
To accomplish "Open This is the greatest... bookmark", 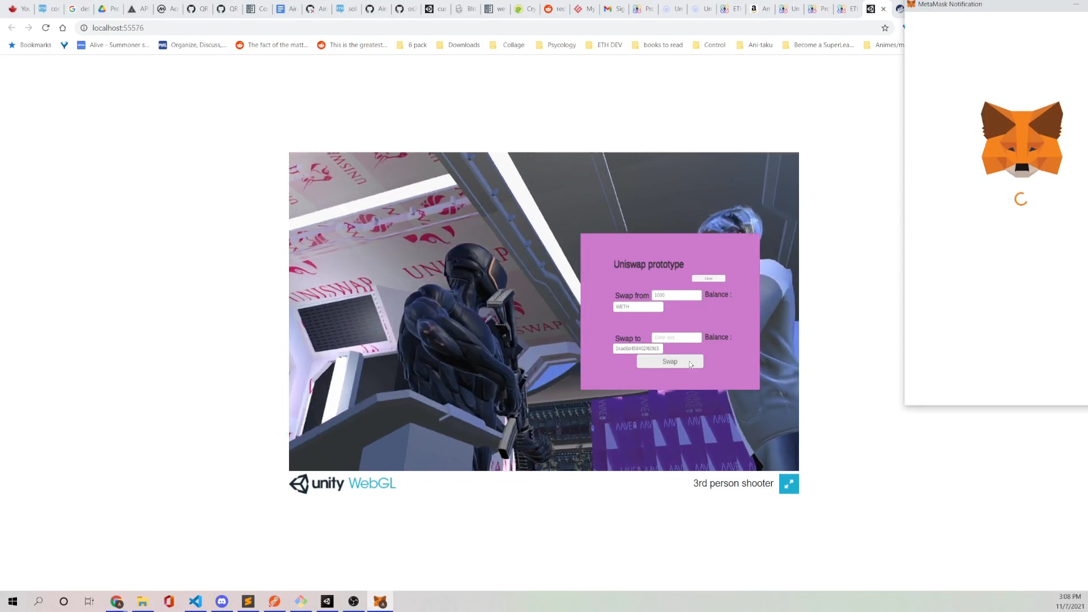I will click(x=352, y=45).
